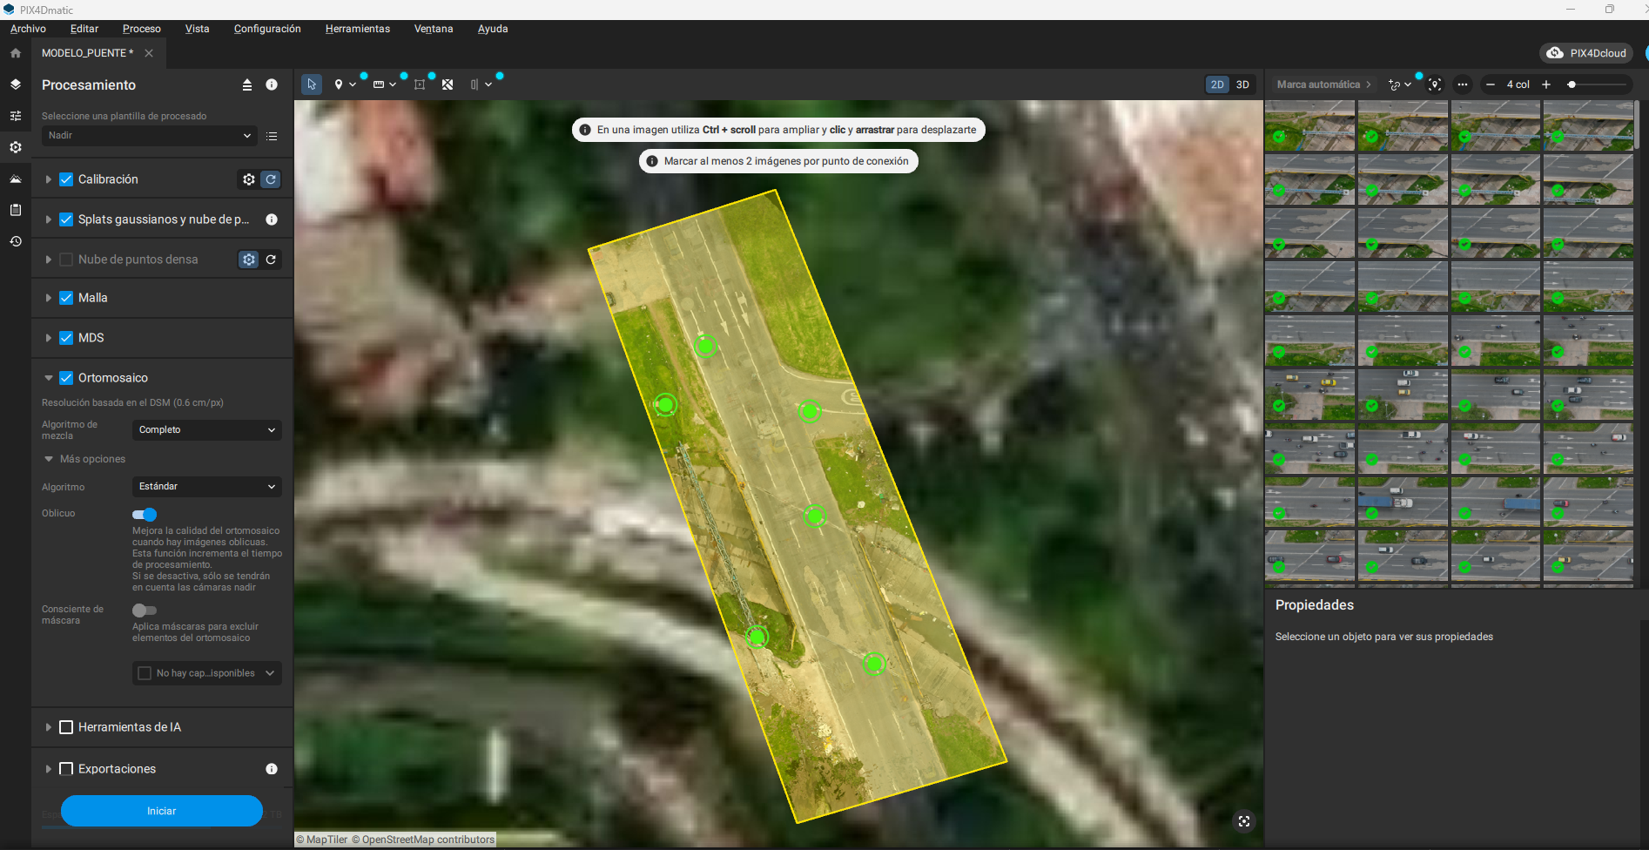
Task: Click the auto-detect target mark icon
Action: click(1435, 84)
